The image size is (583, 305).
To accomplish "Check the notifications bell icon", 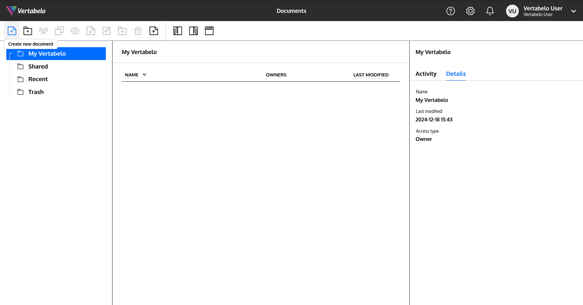I will 489,11.
